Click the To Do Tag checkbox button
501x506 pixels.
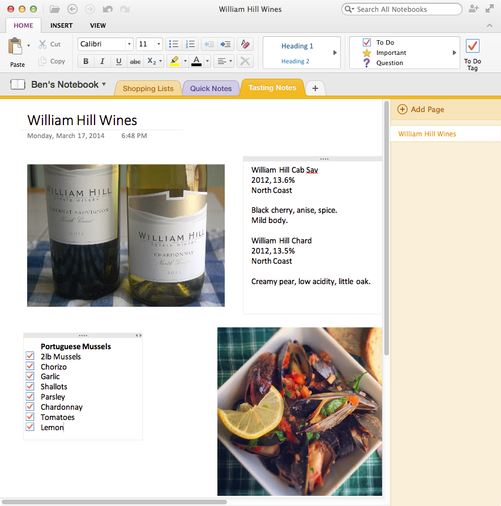tap(473, 53)
